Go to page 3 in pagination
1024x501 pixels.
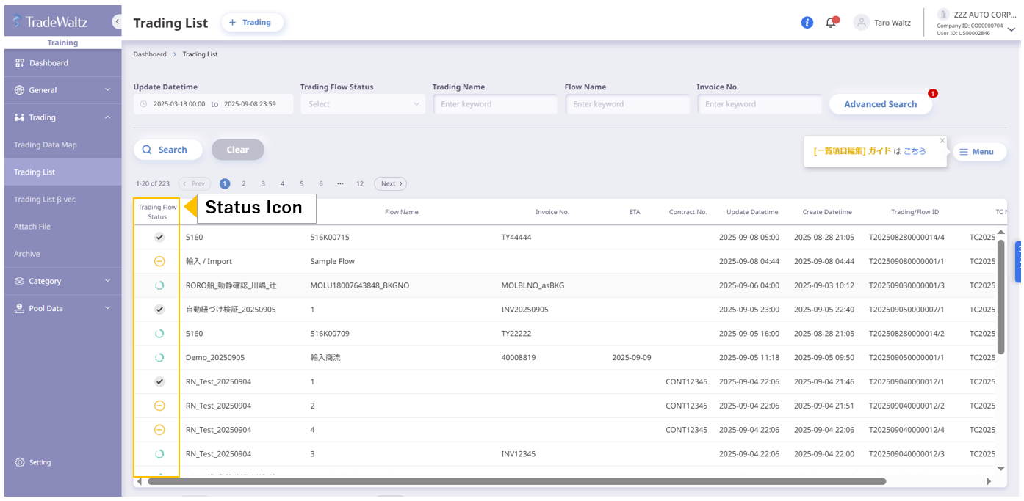click(263, 184)
